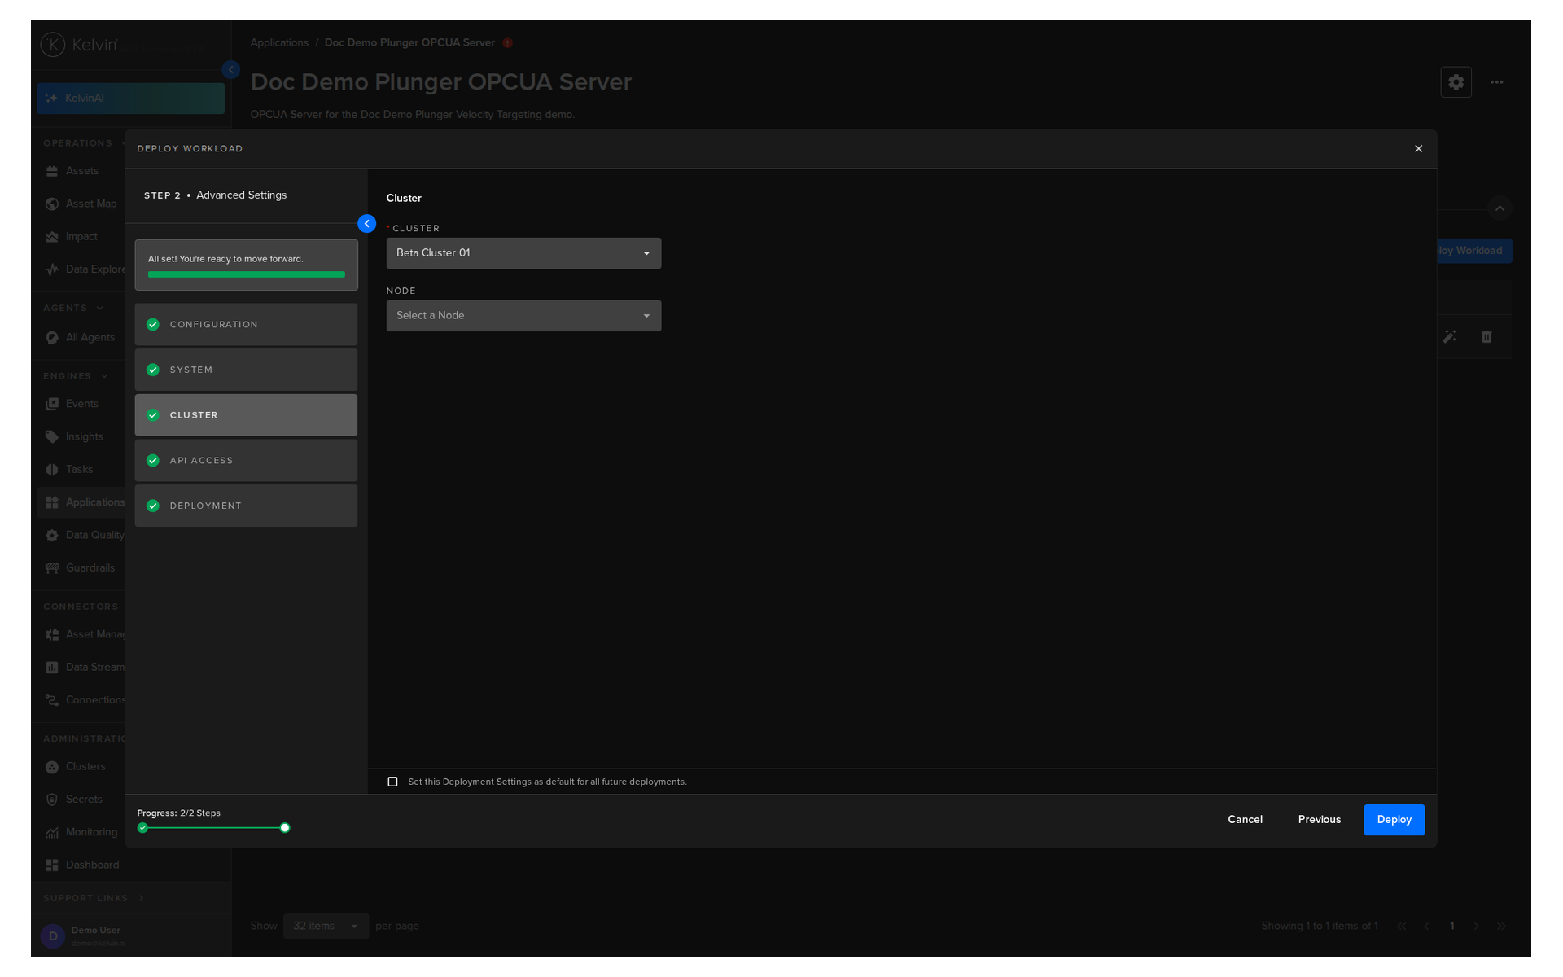Click the workload delete trash icon
1563x977 pixels.
[x=1486, y=337]
